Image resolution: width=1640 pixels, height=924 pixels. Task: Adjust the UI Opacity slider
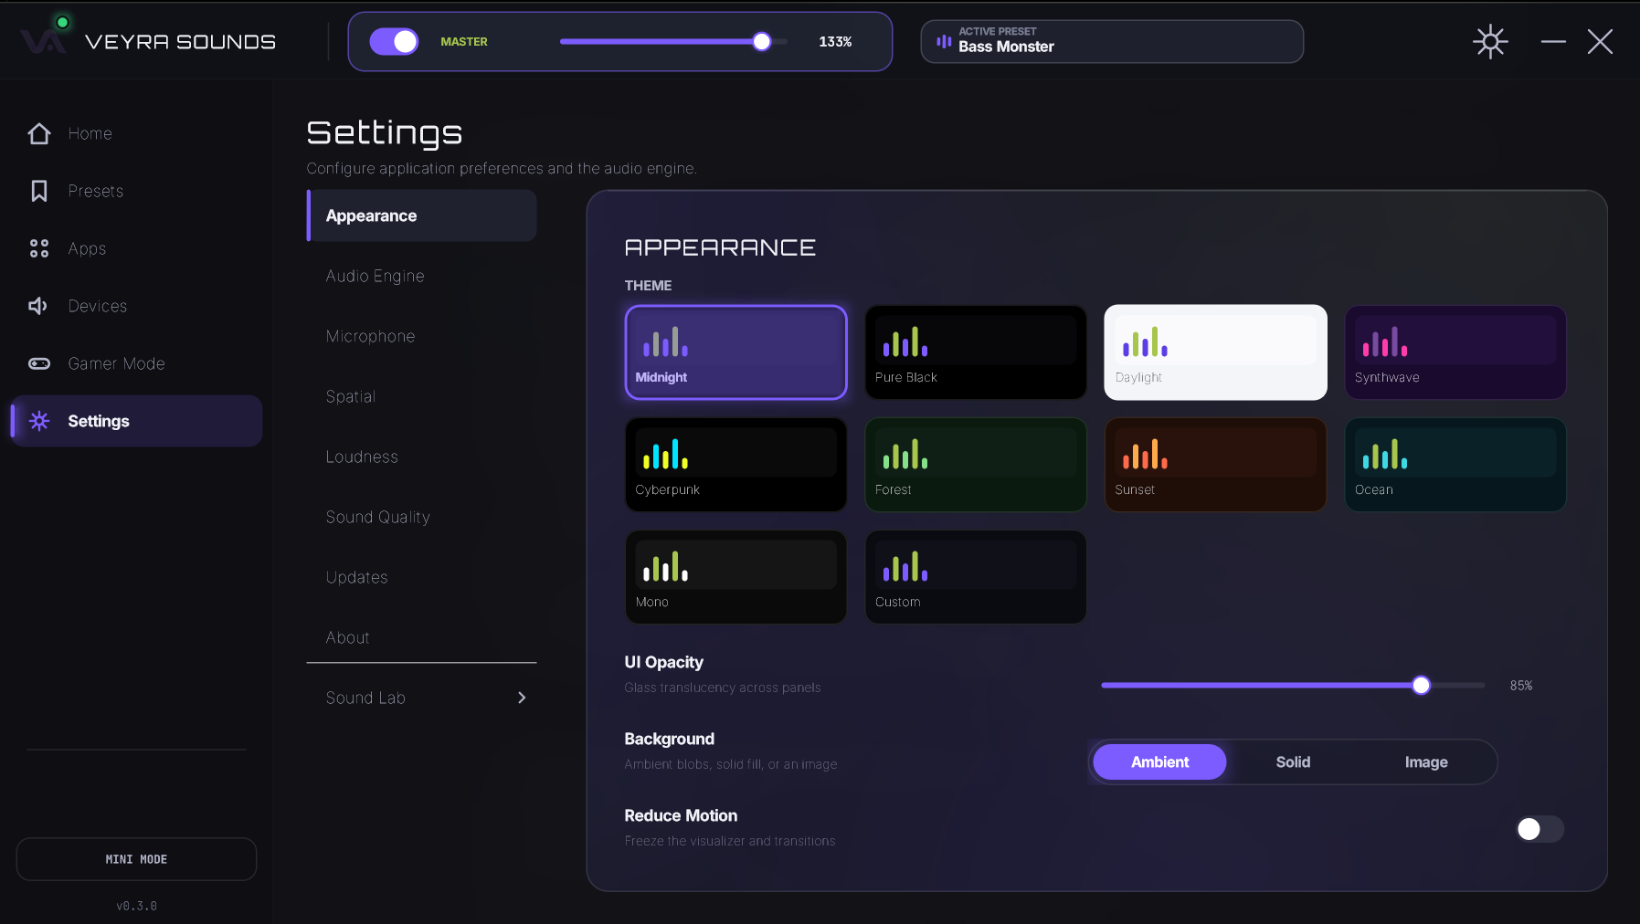(1293, 686)
